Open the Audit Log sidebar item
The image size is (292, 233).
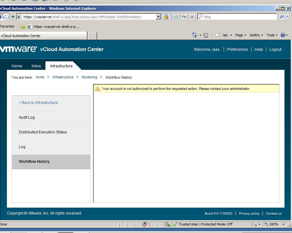pos(51,117)
